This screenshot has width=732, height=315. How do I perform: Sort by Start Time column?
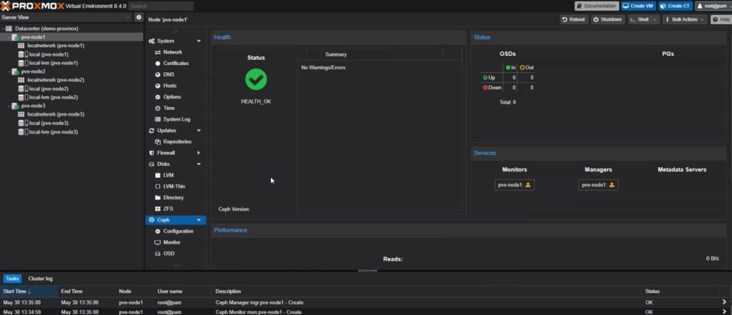29,291
